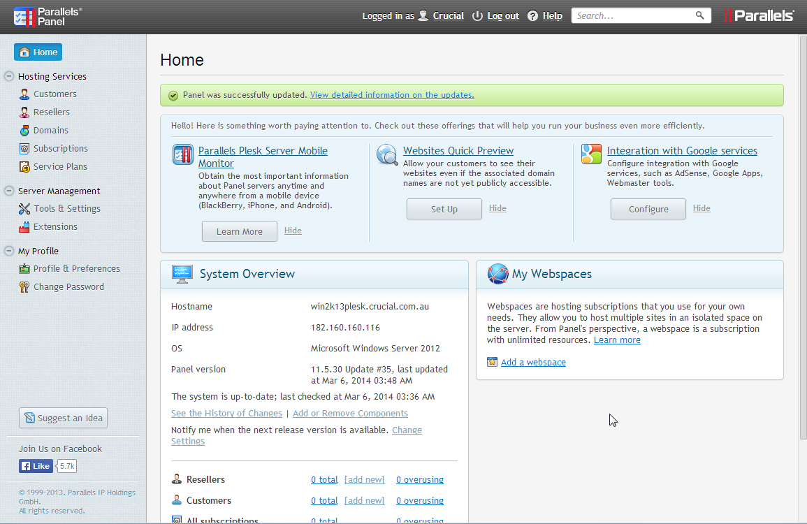Open Domains via its globe icon

click(24, 131)
